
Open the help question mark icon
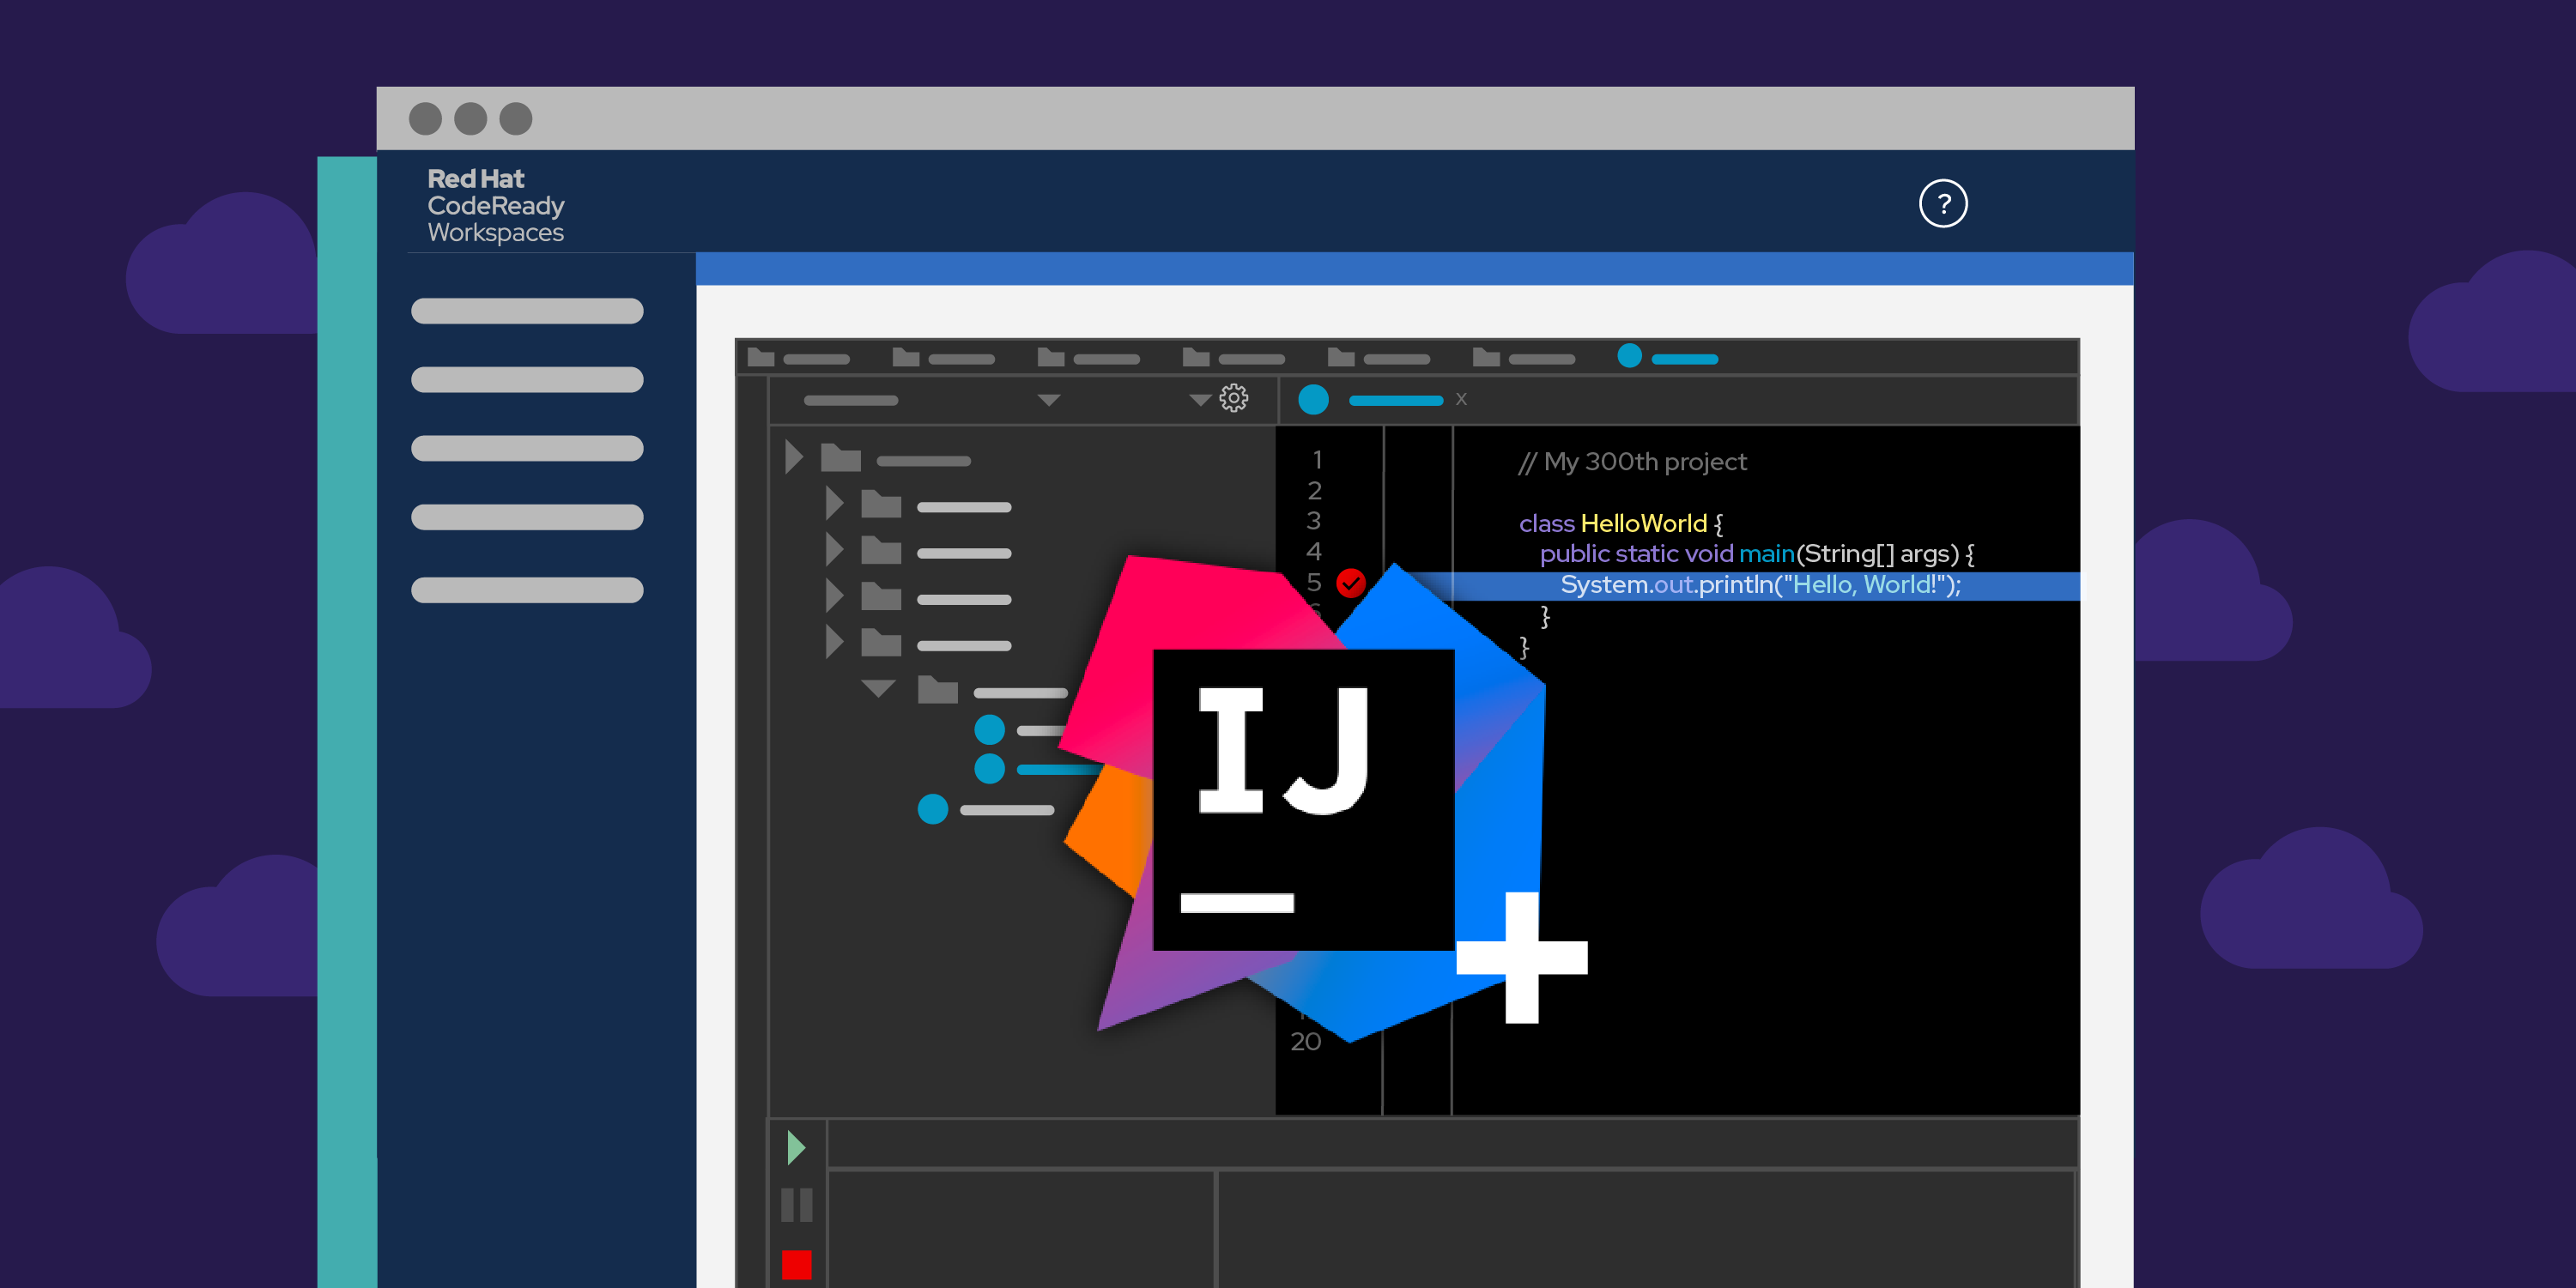point(1943,204)
